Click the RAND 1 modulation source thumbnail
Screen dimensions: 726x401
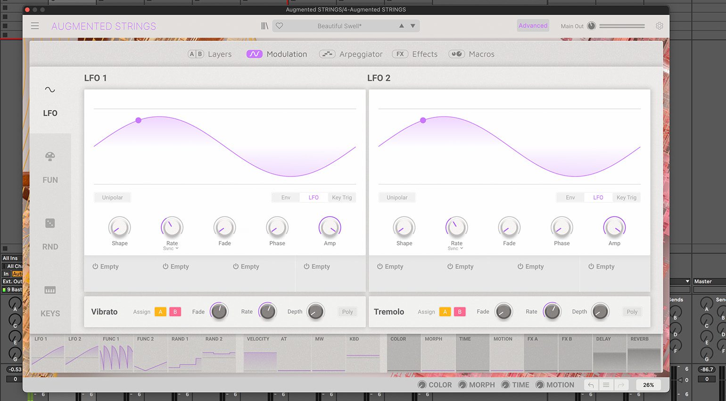pos(185,353)
